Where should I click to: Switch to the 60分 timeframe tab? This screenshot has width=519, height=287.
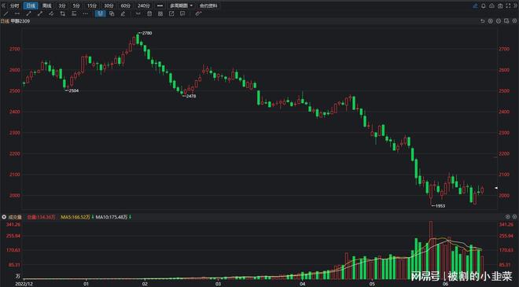click(x=125, y=6)
